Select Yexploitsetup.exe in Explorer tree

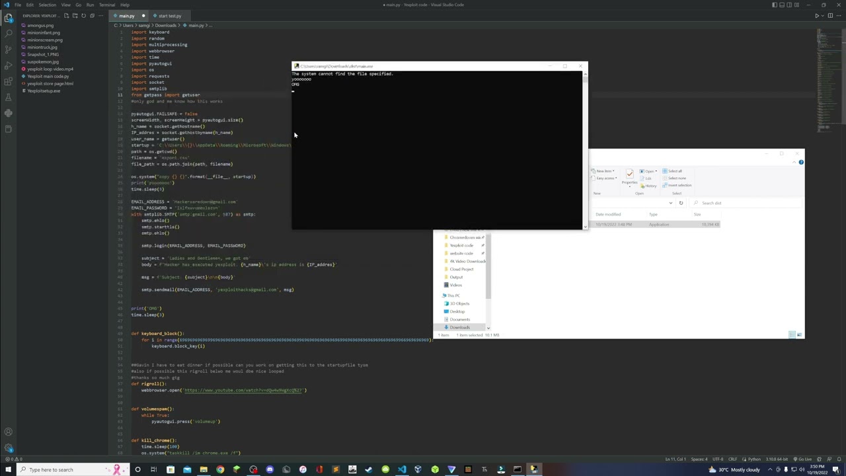pos(44,91)
